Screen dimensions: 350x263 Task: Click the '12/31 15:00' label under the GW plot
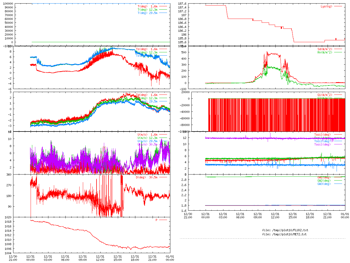[x=293, y=216]
